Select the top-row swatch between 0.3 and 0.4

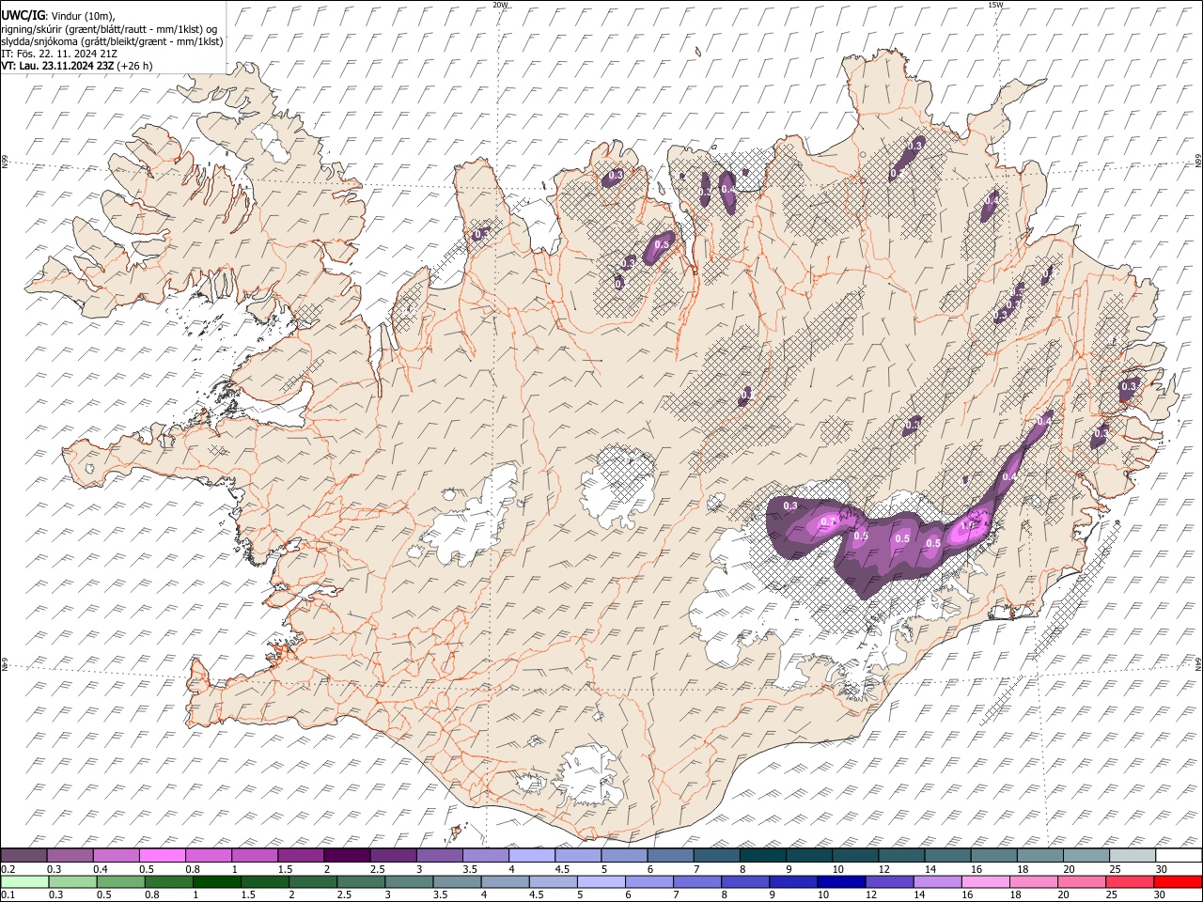70,856
